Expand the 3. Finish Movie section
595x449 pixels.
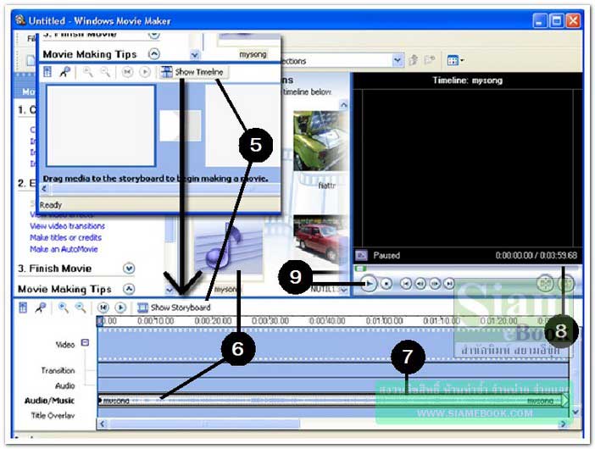129,269
